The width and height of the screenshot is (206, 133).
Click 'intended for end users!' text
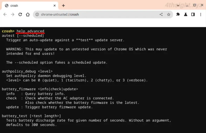click(x=30, y=54)
